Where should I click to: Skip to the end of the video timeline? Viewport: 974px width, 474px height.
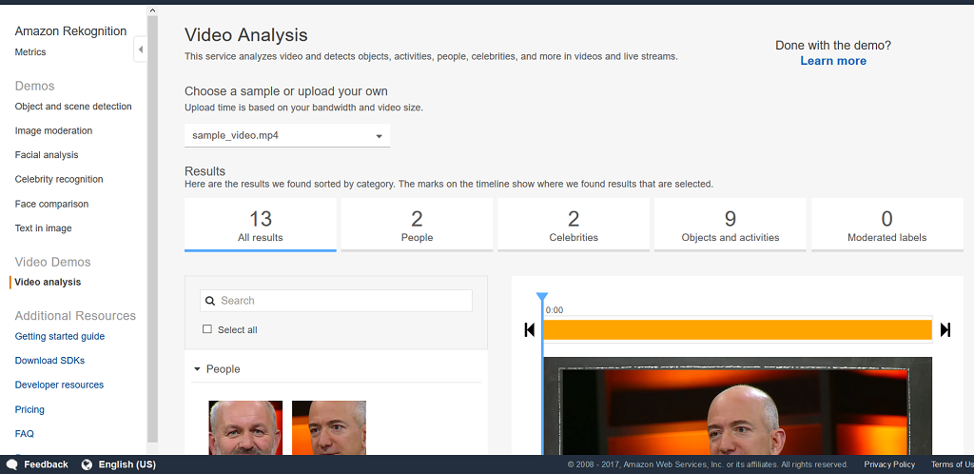click(945, 330)
